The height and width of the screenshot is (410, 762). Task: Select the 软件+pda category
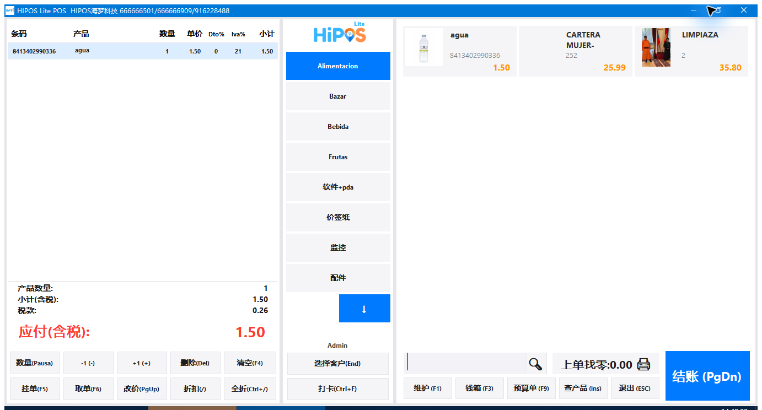tap(338, 187)
